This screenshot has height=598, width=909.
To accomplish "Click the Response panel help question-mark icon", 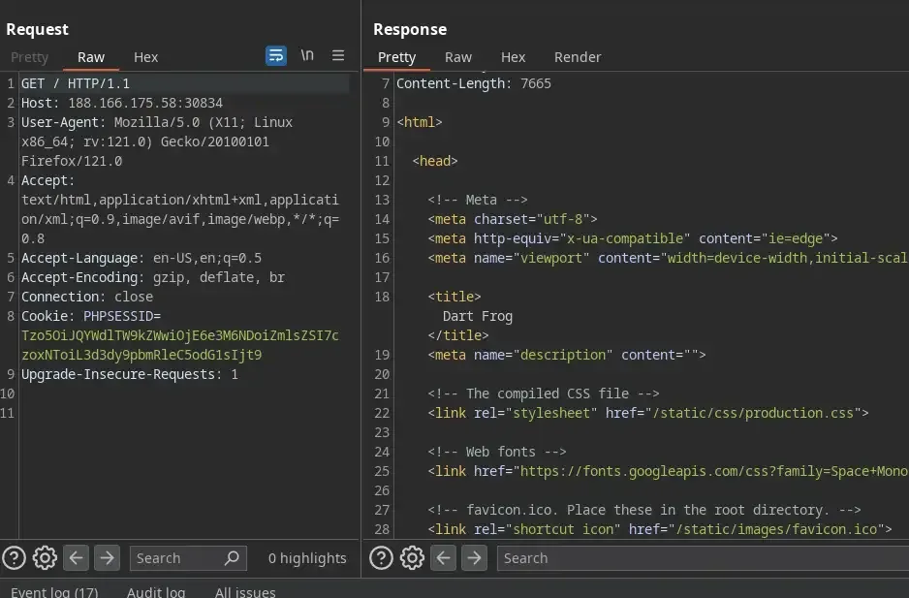I will point(381,558).
